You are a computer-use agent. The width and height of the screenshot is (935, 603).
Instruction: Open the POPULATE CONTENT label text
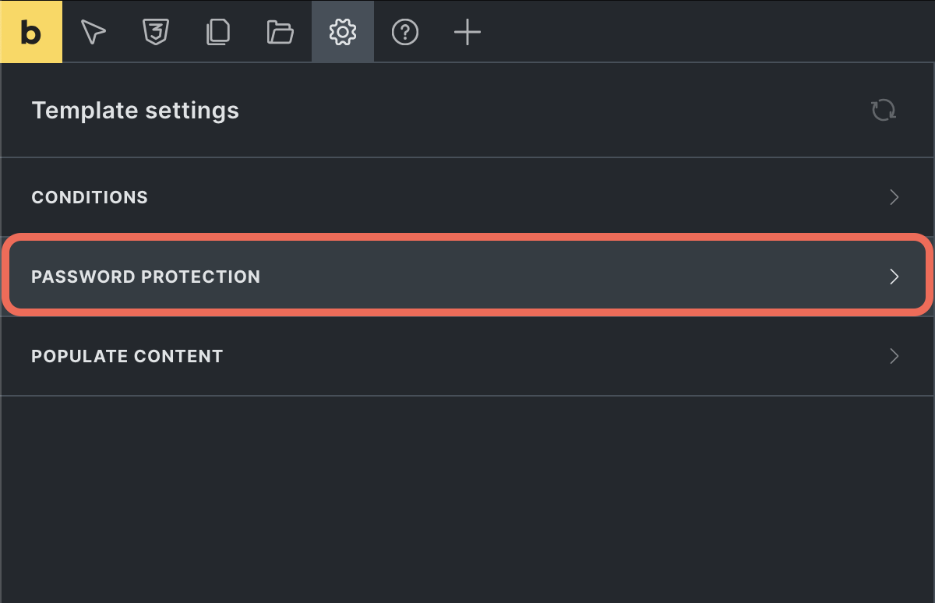[127, 356]
